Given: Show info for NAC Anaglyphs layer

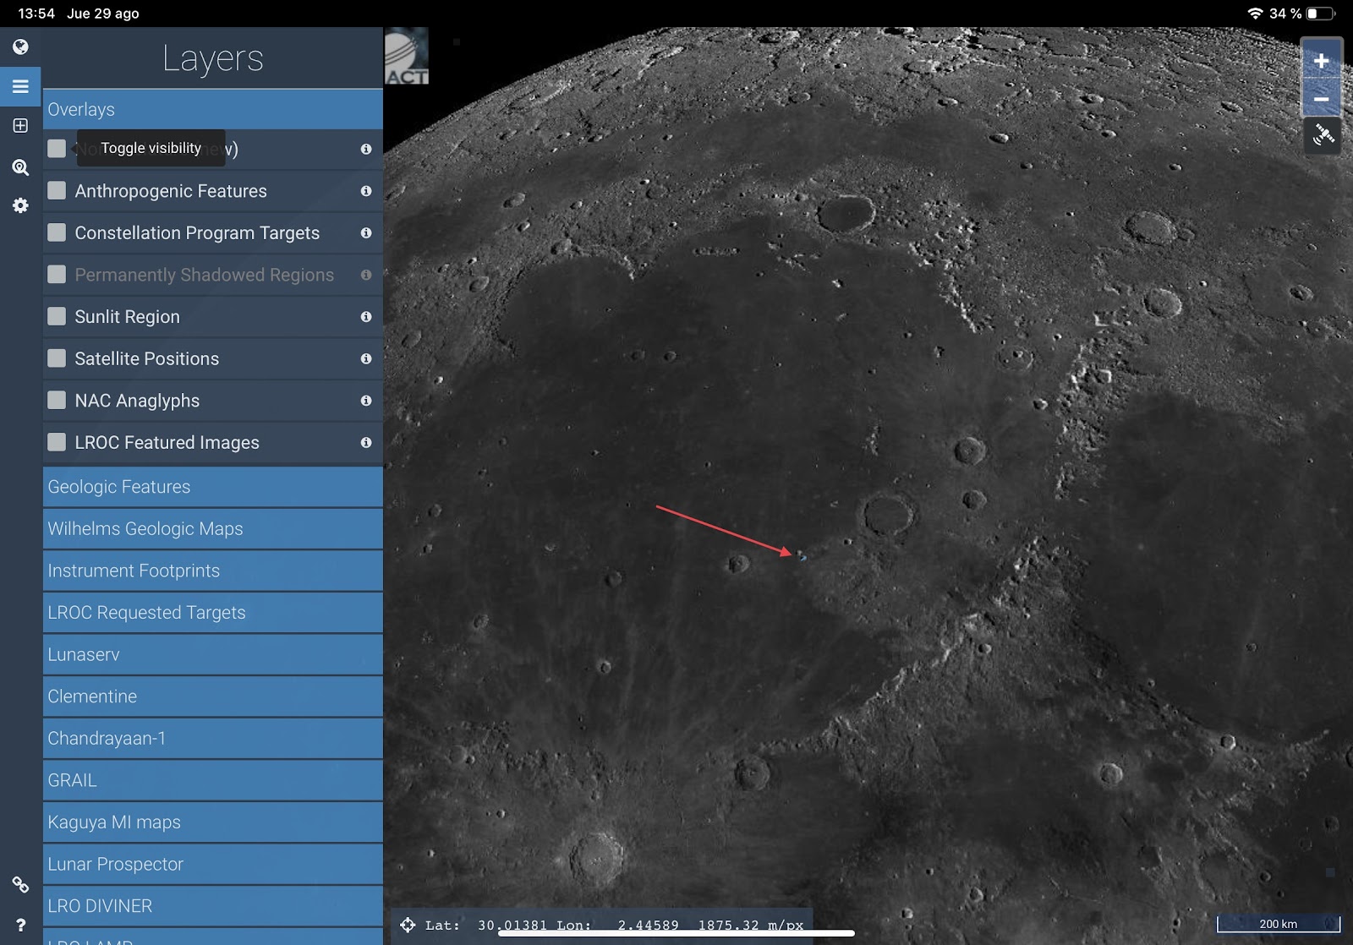Looking at the screenshot, I should [366, 401].
